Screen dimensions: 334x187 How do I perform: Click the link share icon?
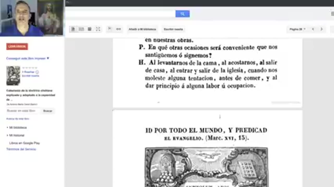[118, 29]
